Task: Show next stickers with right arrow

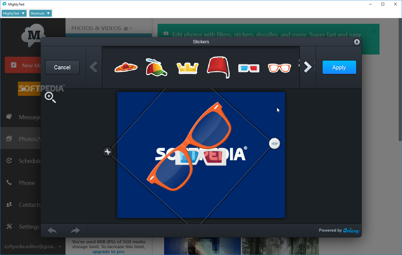Action: [x=308, y=67]
